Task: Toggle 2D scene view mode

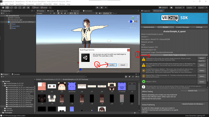Action: click(x=54, y=13)
